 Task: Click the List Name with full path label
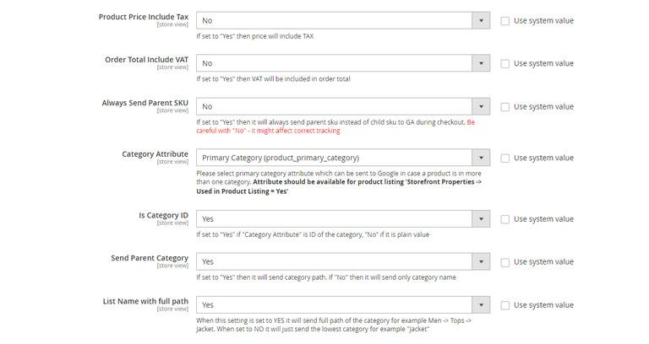(x=145, y=301)
